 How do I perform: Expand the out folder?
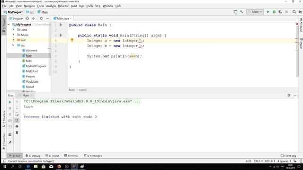tap(13, 40)
